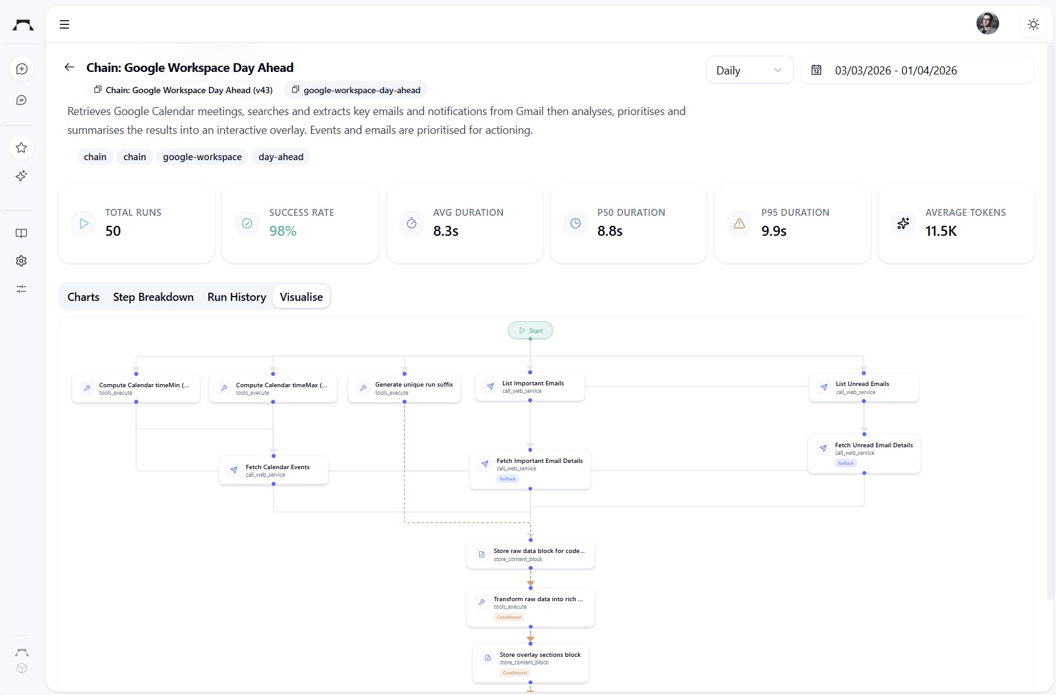Screen dimensions: 1056x695
Task: Select Generate unique run suffix node
Action: point(405,388)
